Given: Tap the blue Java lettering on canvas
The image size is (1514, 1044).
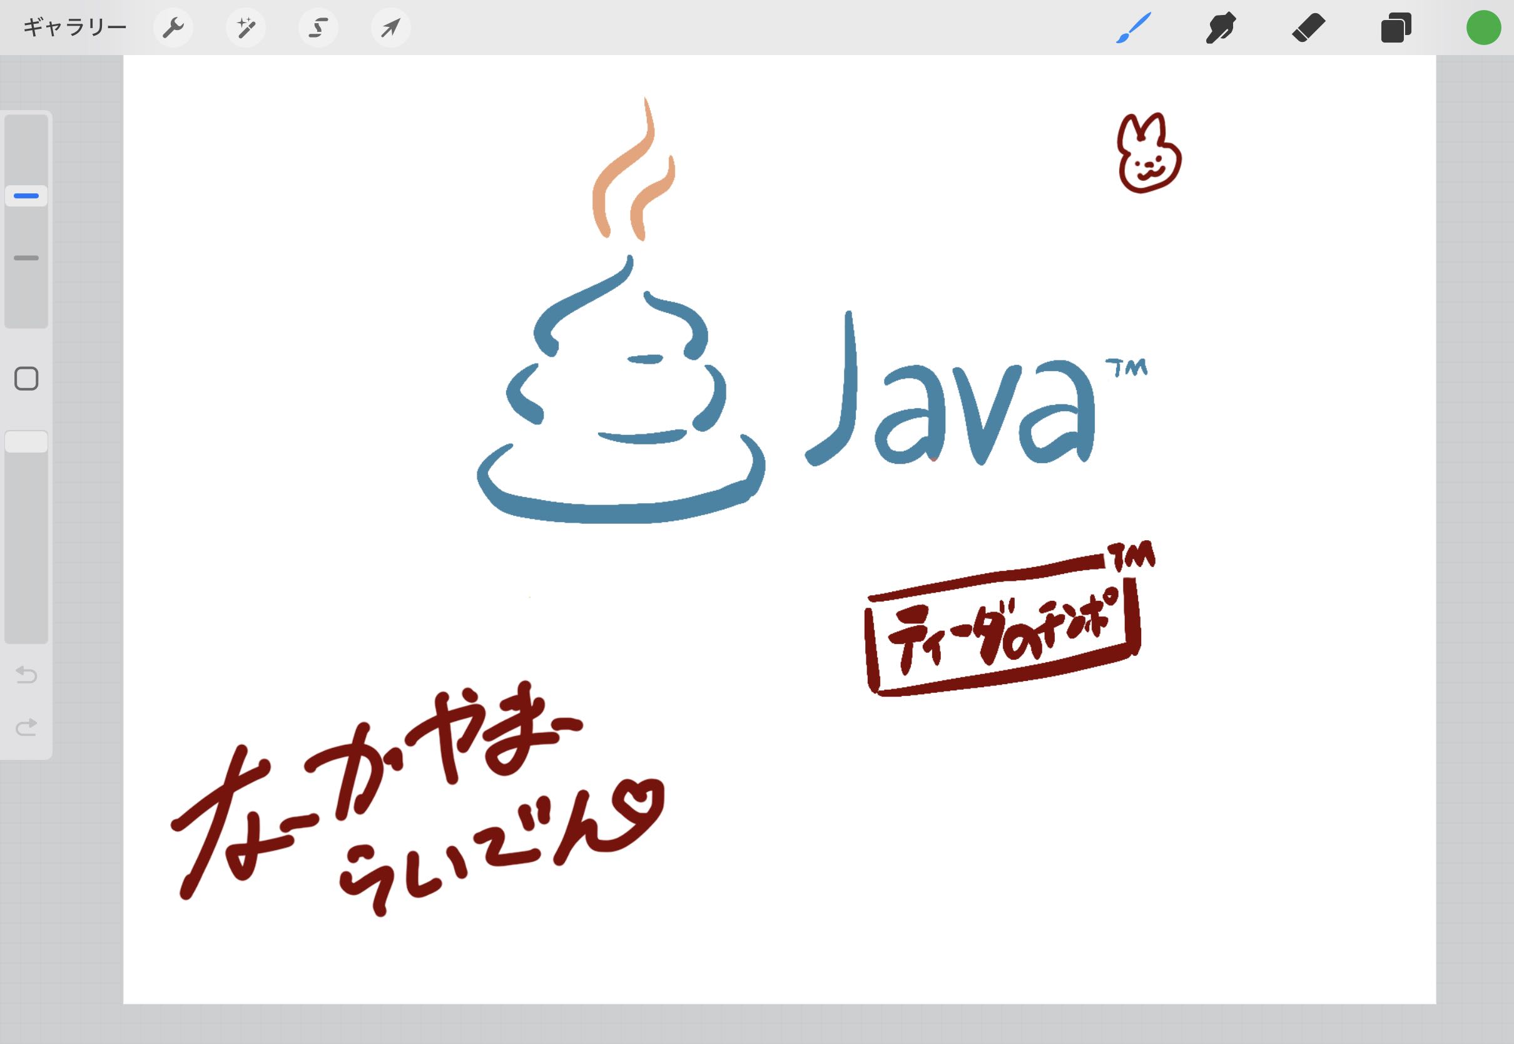Looking at the screenshot, I should point(949,390).
